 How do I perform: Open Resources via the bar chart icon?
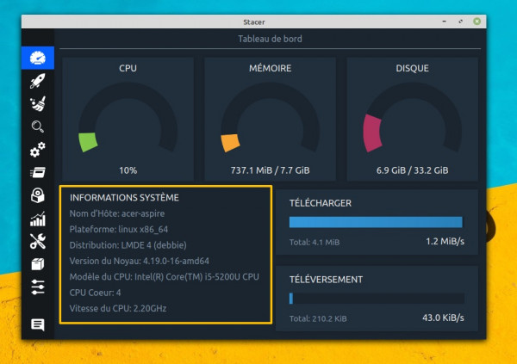(37, 219)
